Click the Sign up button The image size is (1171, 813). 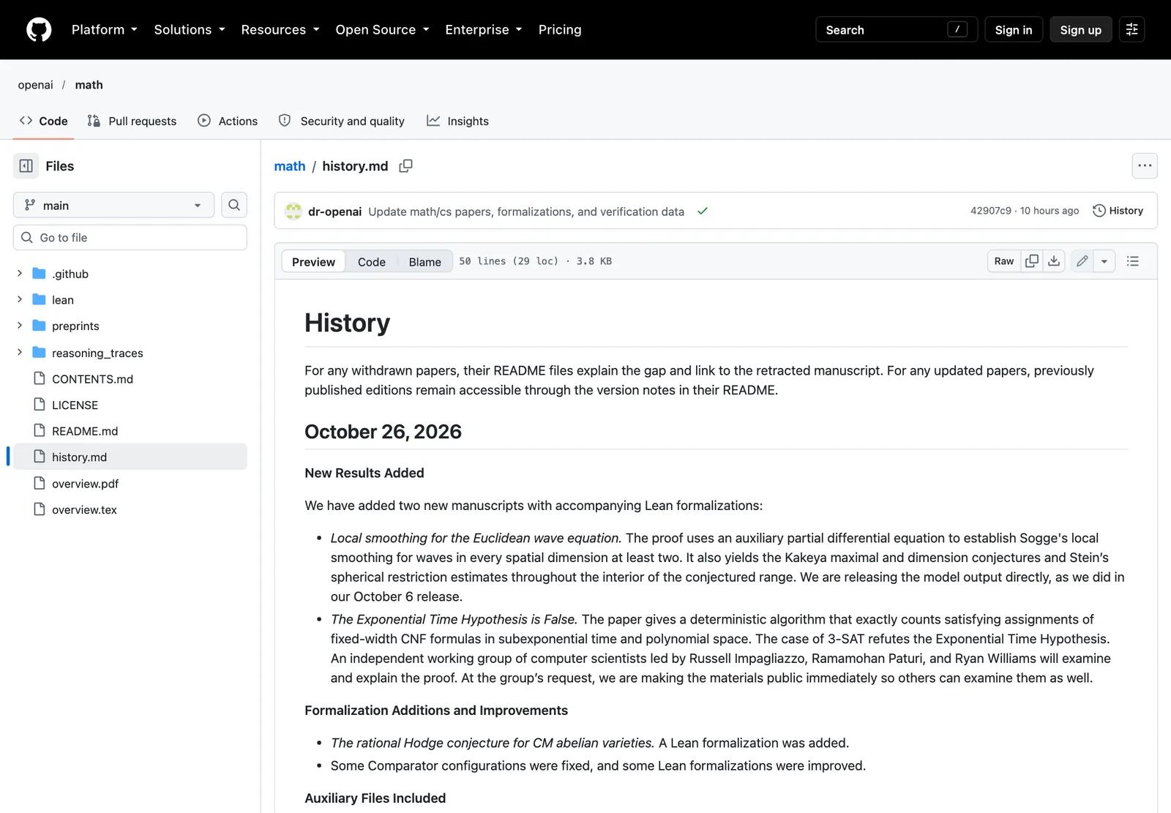tap(1081, 30)
